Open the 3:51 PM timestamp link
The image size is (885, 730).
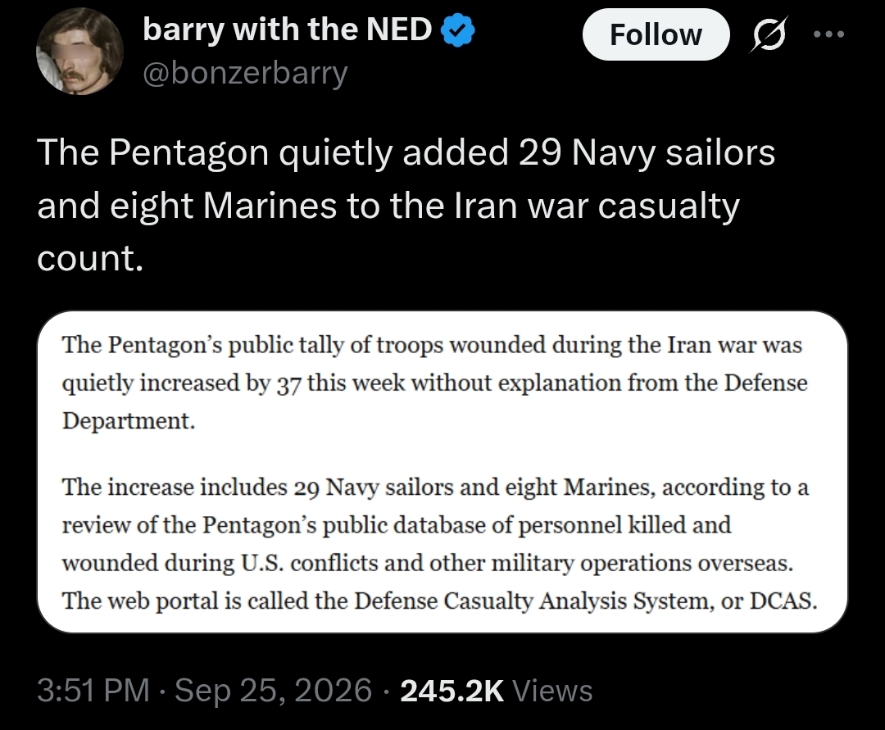click(x=93, y=690)
